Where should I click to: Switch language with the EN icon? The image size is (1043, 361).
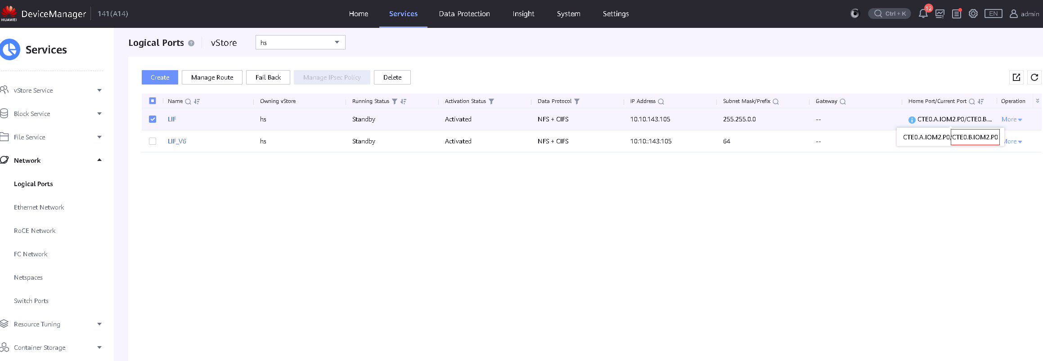point(994,13)
